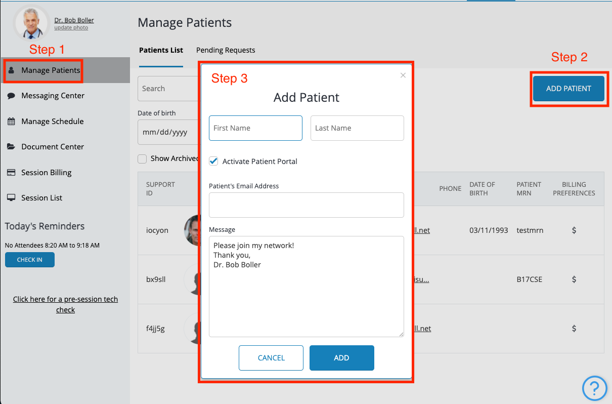Click billing dollar sign for bx9sll
Viewport: 612px width, 404px height.
click(x=574, y=279)
